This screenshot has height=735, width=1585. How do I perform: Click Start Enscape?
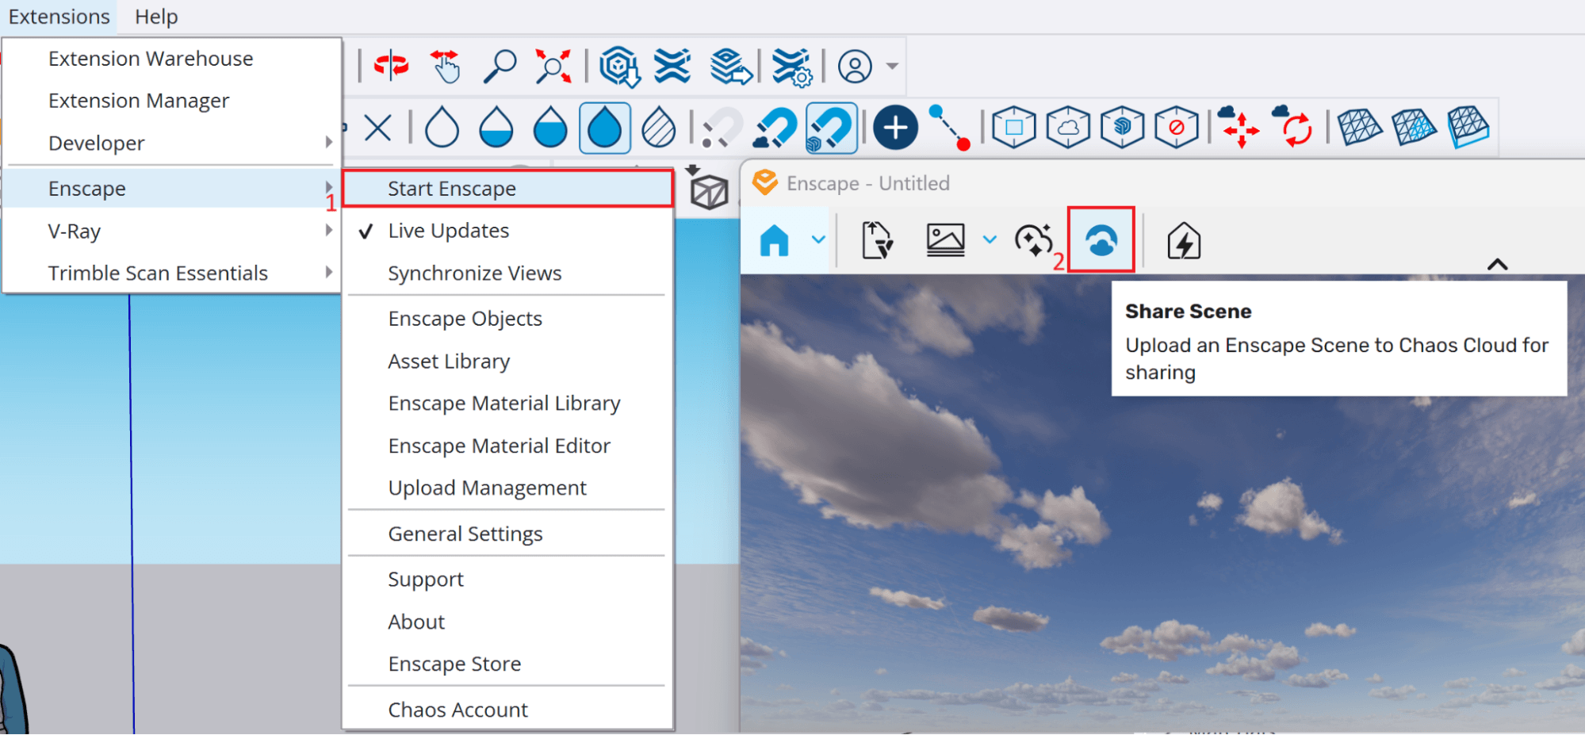(450, 188)
